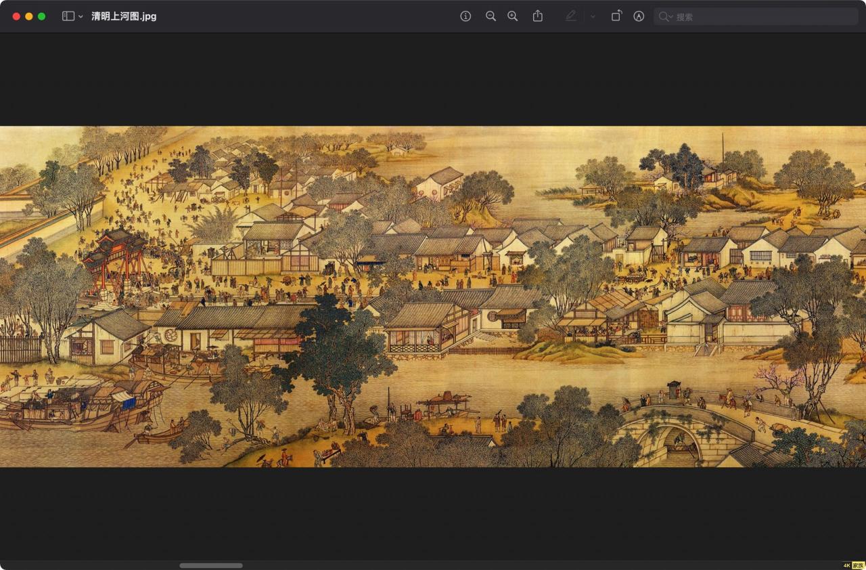
Task: Click the horizontal scrollbar at the bottom
Action: [x=212, y=565]
